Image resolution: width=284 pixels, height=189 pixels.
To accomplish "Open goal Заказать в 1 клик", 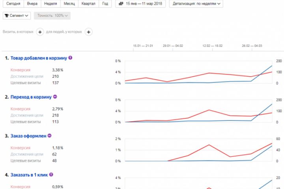I will (x=29, y=175).
